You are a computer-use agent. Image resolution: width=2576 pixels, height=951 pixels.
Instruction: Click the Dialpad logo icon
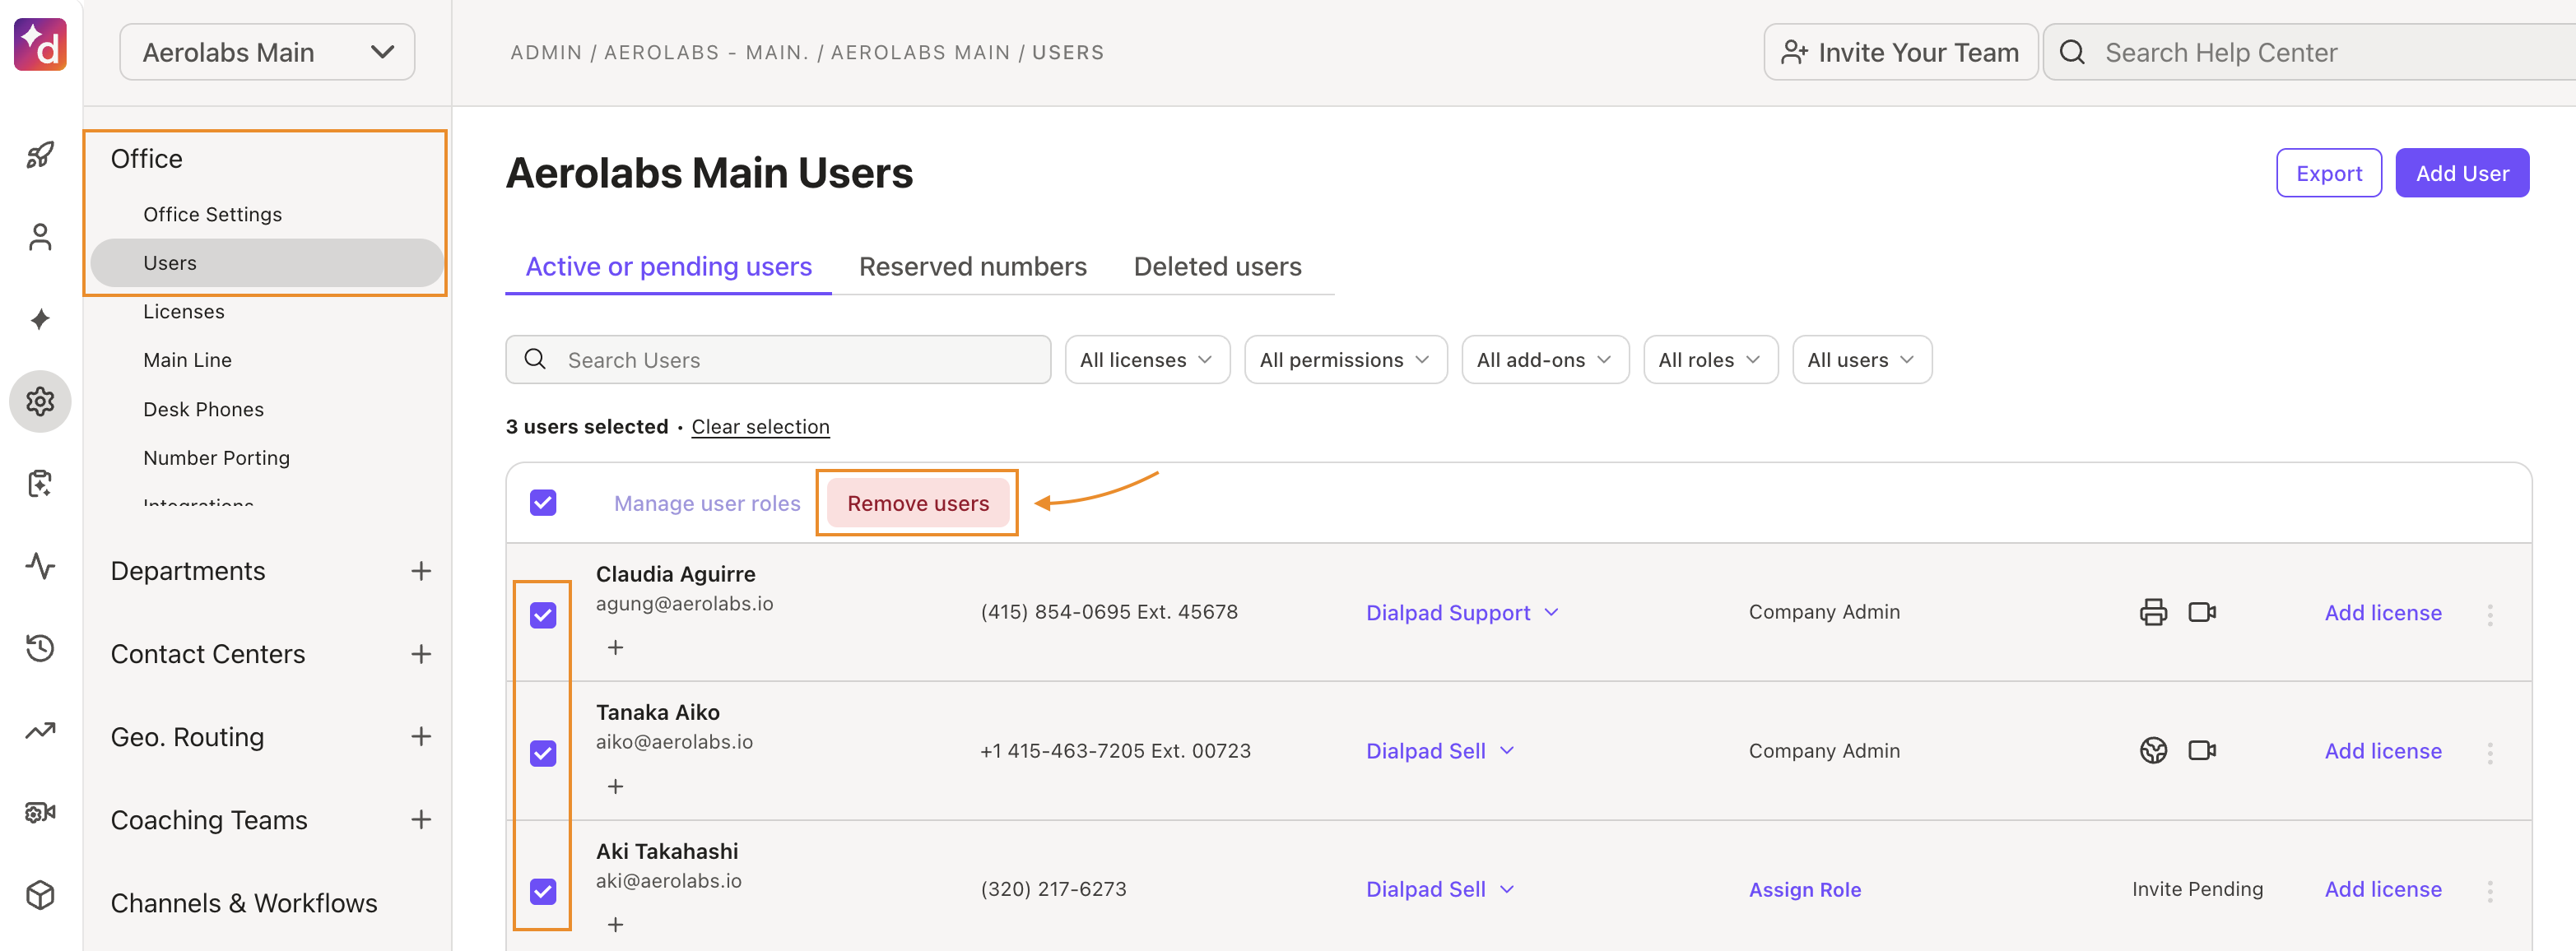[40, 45]
